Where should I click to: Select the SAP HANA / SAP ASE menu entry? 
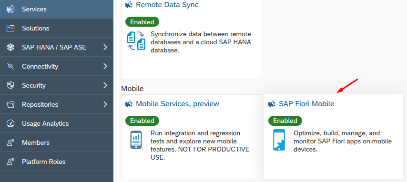pyautogui.click(x=57, y=47)
